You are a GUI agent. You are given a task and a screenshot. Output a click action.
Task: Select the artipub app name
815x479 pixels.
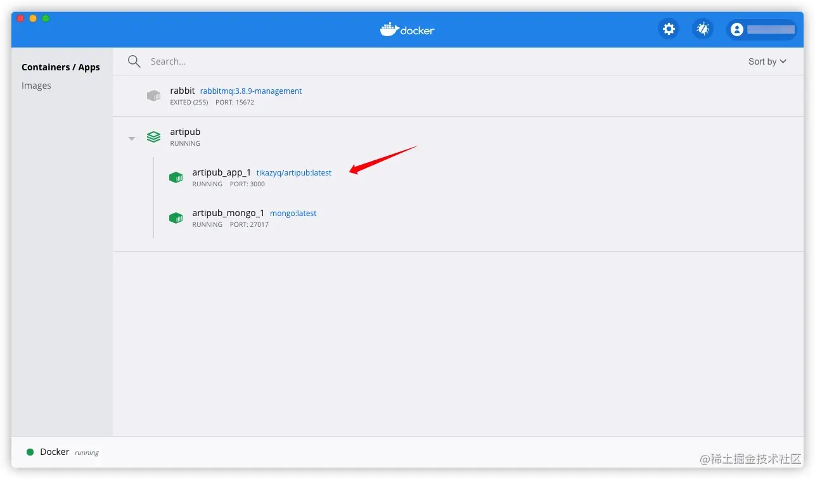185,132
